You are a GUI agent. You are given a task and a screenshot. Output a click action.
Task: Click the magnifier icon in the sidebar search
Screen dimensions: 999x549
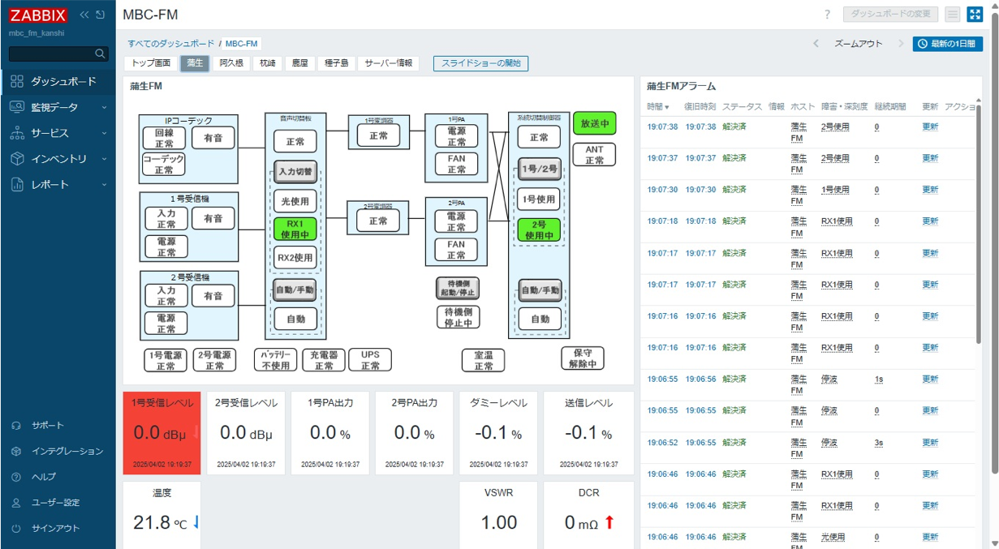pyautogui.click(x=101, y=54)
